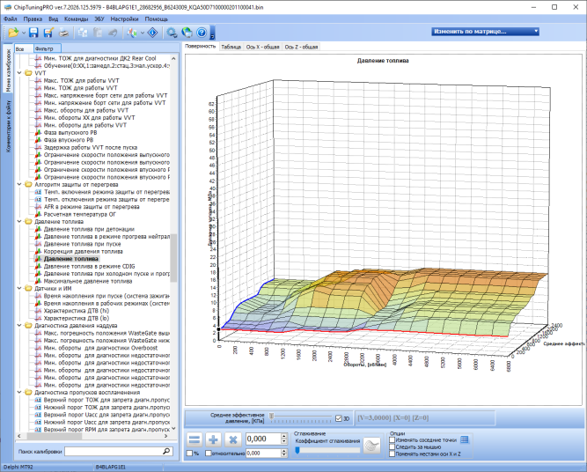This screenshot has width=587, height=472.
Task: Collapse the VVT folder
Action: 19,73
